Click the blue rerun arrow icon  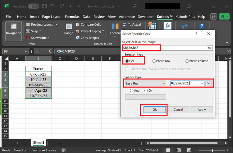pos(185,26)
